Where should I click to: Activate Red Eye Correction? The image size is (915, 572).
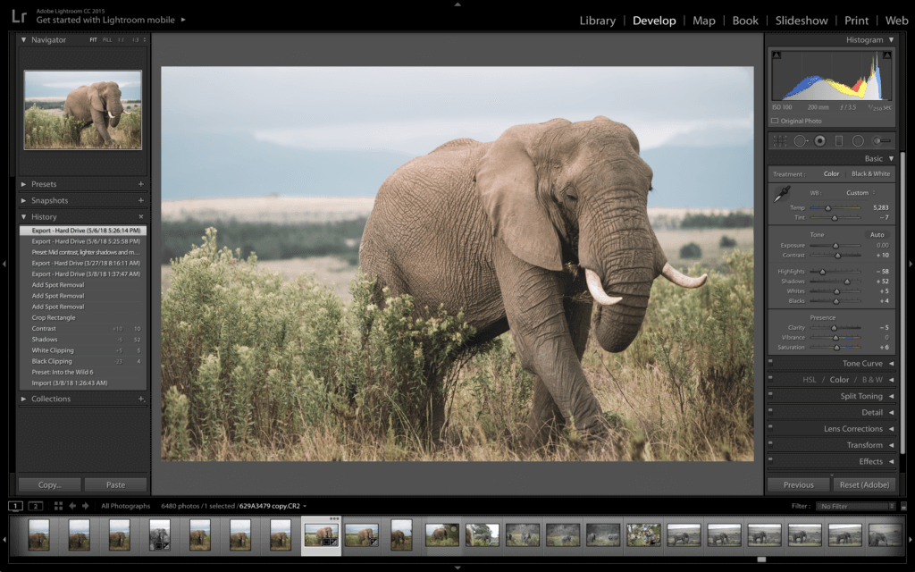819,140
